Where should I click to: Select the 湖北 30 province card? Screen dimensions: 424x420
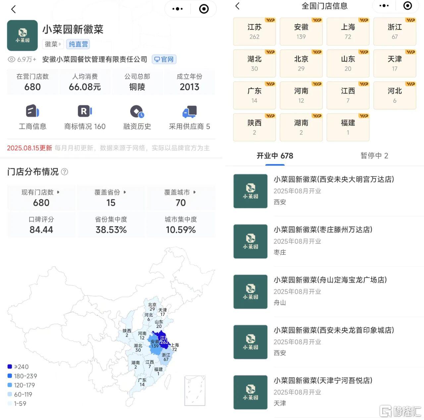tap(254, 63)
